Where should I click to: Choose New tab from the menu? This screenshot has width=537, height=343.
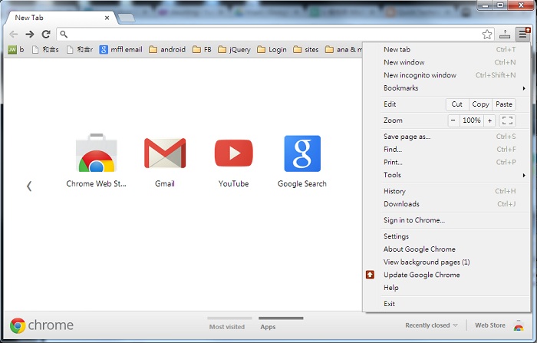point(455,50)
